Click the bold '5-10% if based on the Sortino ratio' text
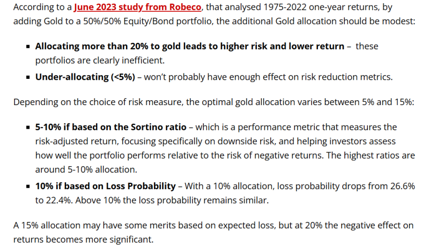This screenshot has width=429, height=245. 110,127
